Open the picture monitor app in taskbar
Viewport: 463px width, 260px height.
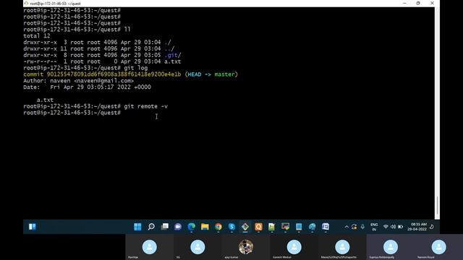pos(285,226)
